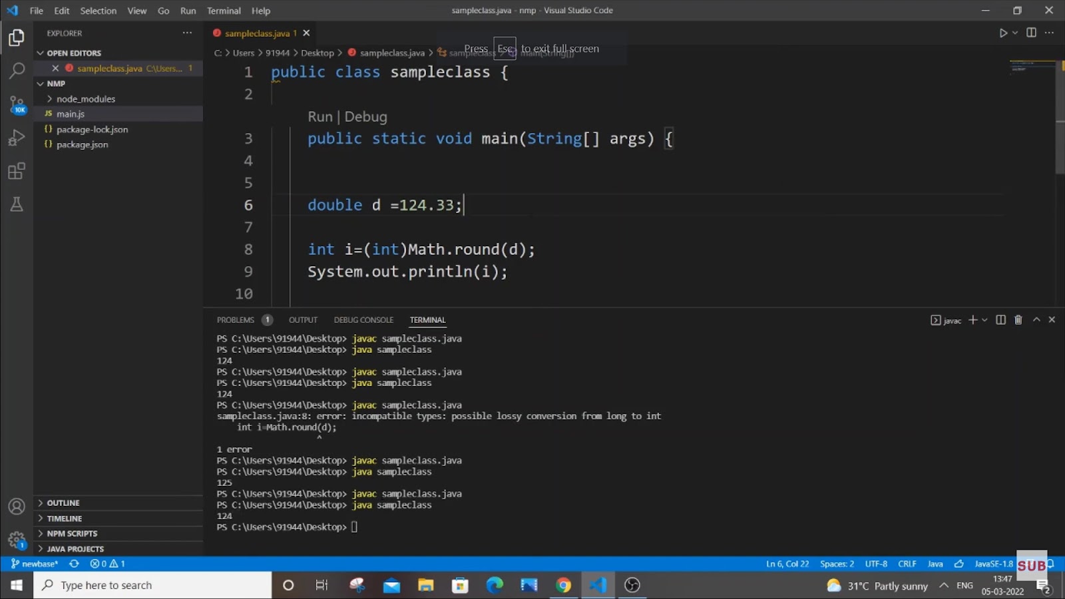Collapse the NMP folder section
This screenshot has height=599, width=1065.
(118, 83)
